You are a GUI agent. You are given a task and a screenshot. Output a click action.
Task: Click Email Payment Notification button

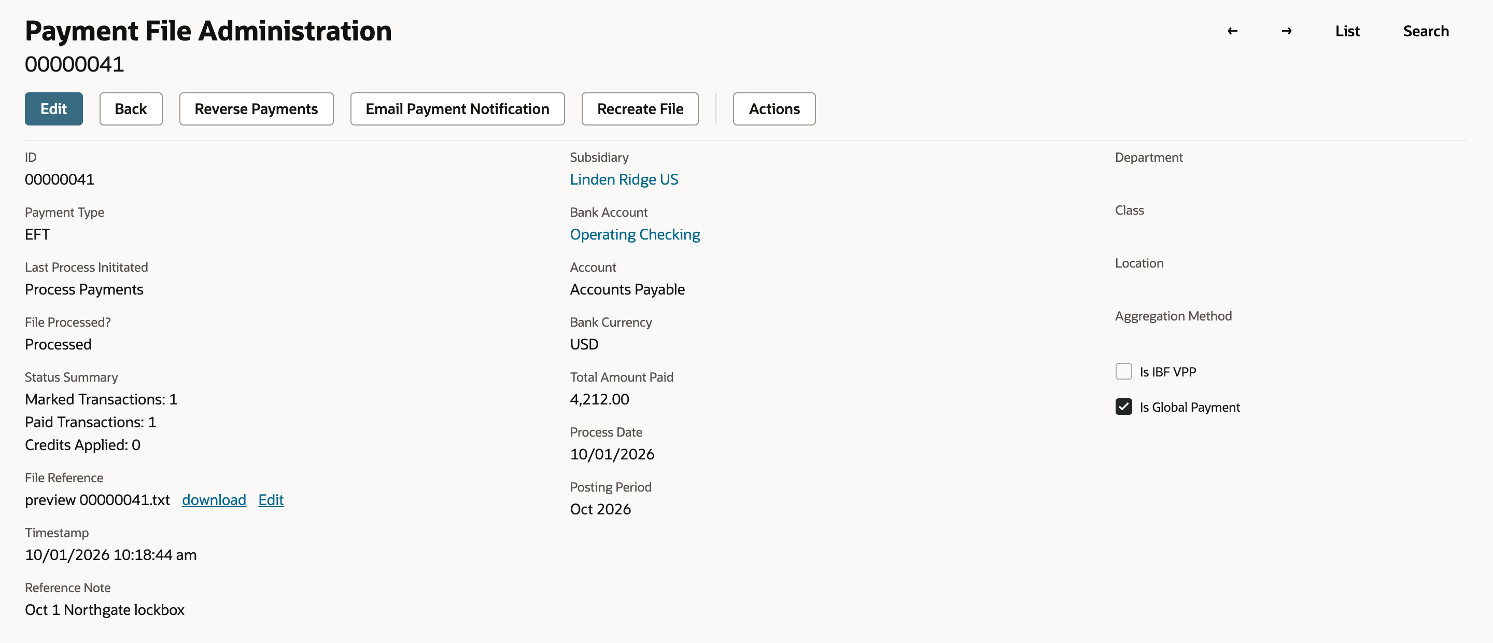[x=457, y=109]
